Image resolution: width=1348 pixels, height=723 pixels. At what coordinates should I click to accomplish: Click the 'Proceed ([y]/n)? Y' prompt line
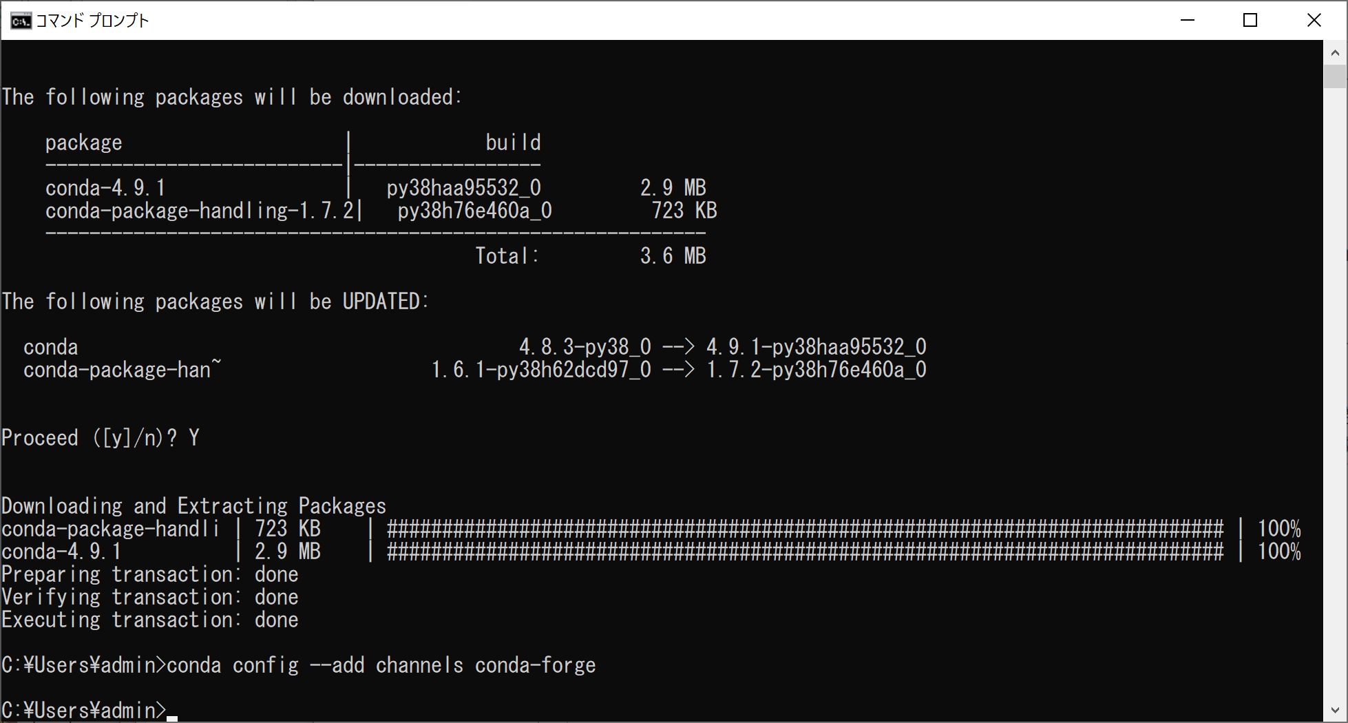[x=101, y=438]
